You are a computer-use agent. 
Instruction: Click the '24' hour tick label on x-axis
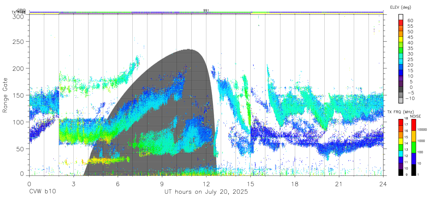tap(383, 184)
